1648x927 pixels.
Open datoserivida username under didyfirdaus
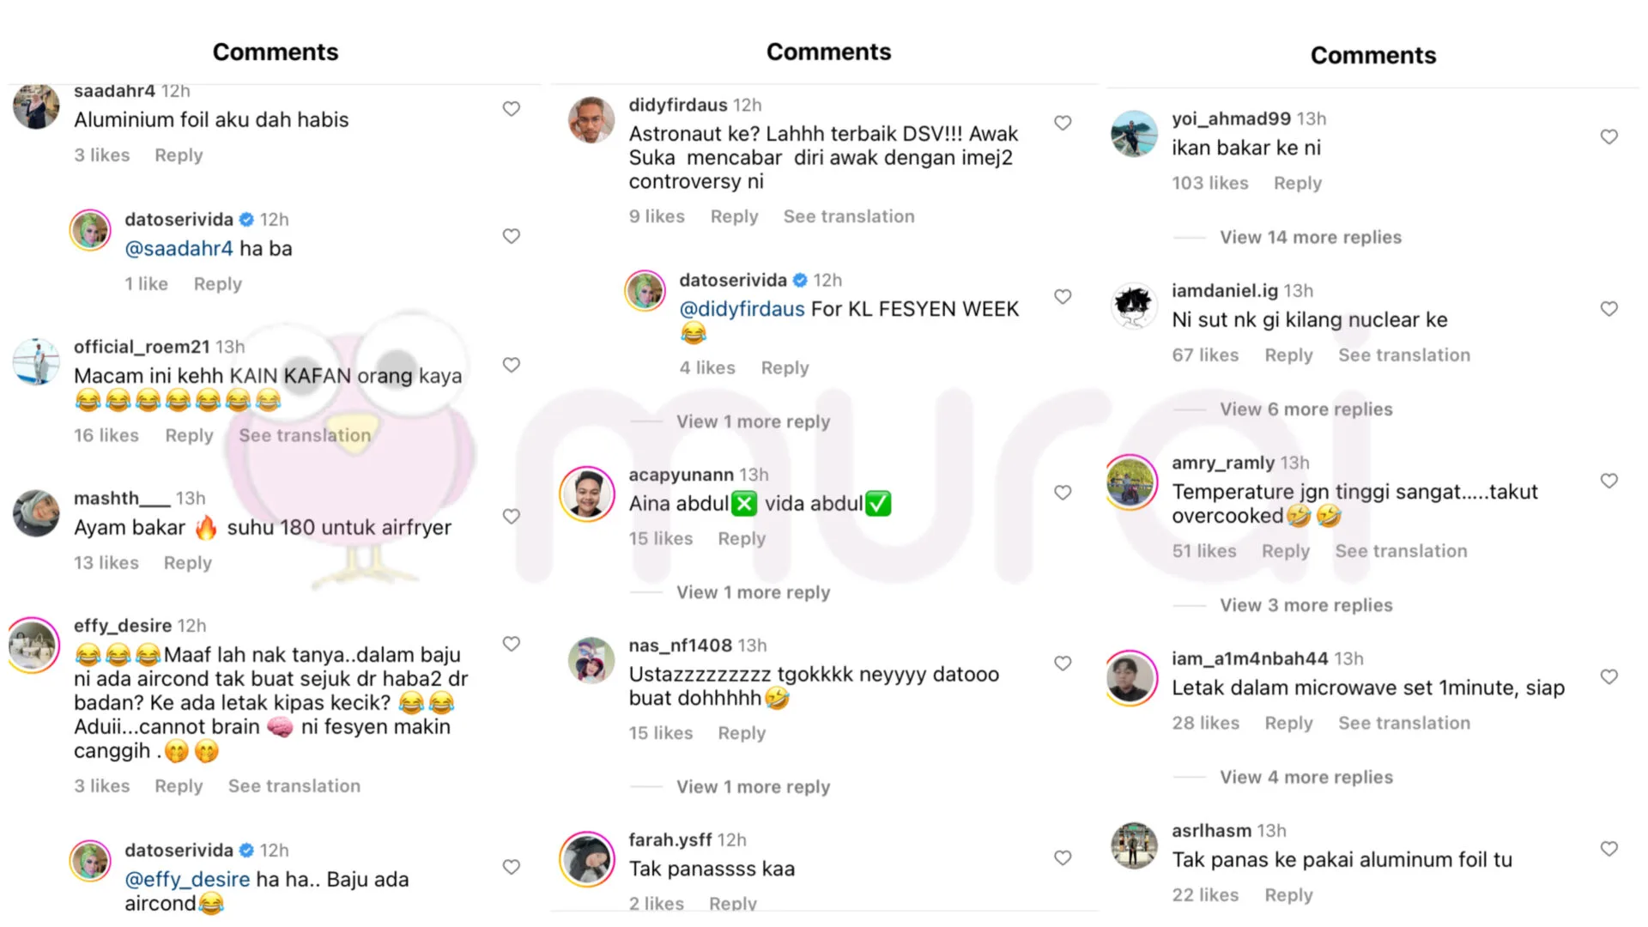(x=732, y=281)
